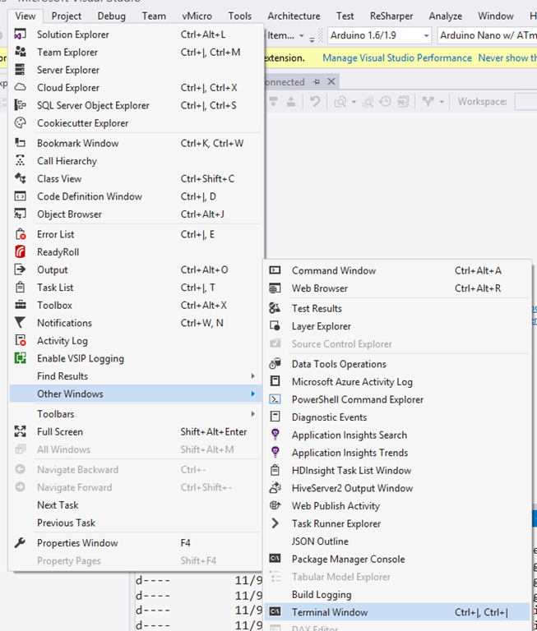This screenshot has height=631, width=537.
Task: Click the Manage Visual Studio Performance link
Action: 397,58
